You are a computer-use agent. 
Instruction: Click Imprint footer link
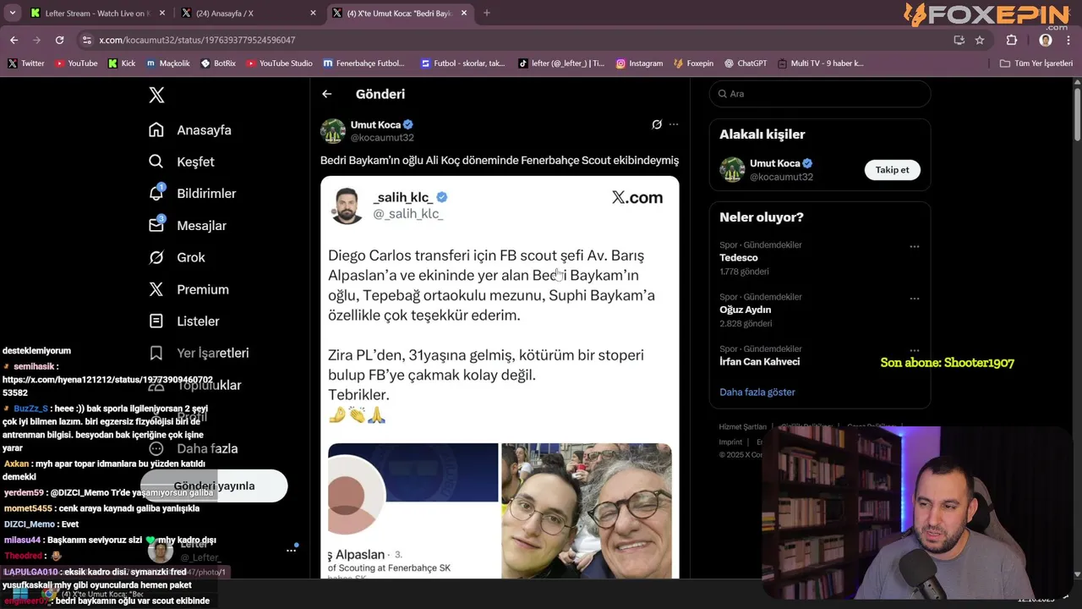point(730,442)
